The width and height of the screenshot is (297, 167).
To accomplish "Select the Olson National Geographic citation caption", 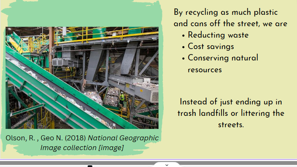I will point(82,143).
